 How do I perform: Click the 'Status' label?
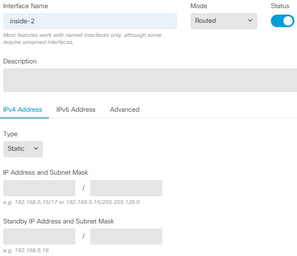[x=280, y=6]
